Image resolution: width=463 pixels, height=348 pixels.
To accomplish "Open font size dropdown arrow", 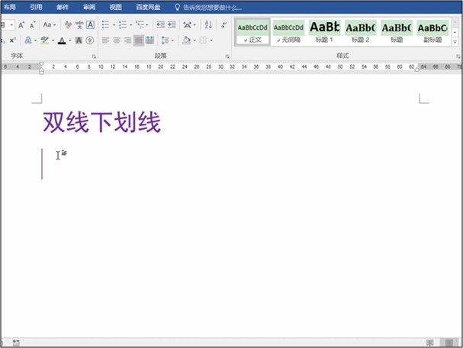I will (11, 25).
